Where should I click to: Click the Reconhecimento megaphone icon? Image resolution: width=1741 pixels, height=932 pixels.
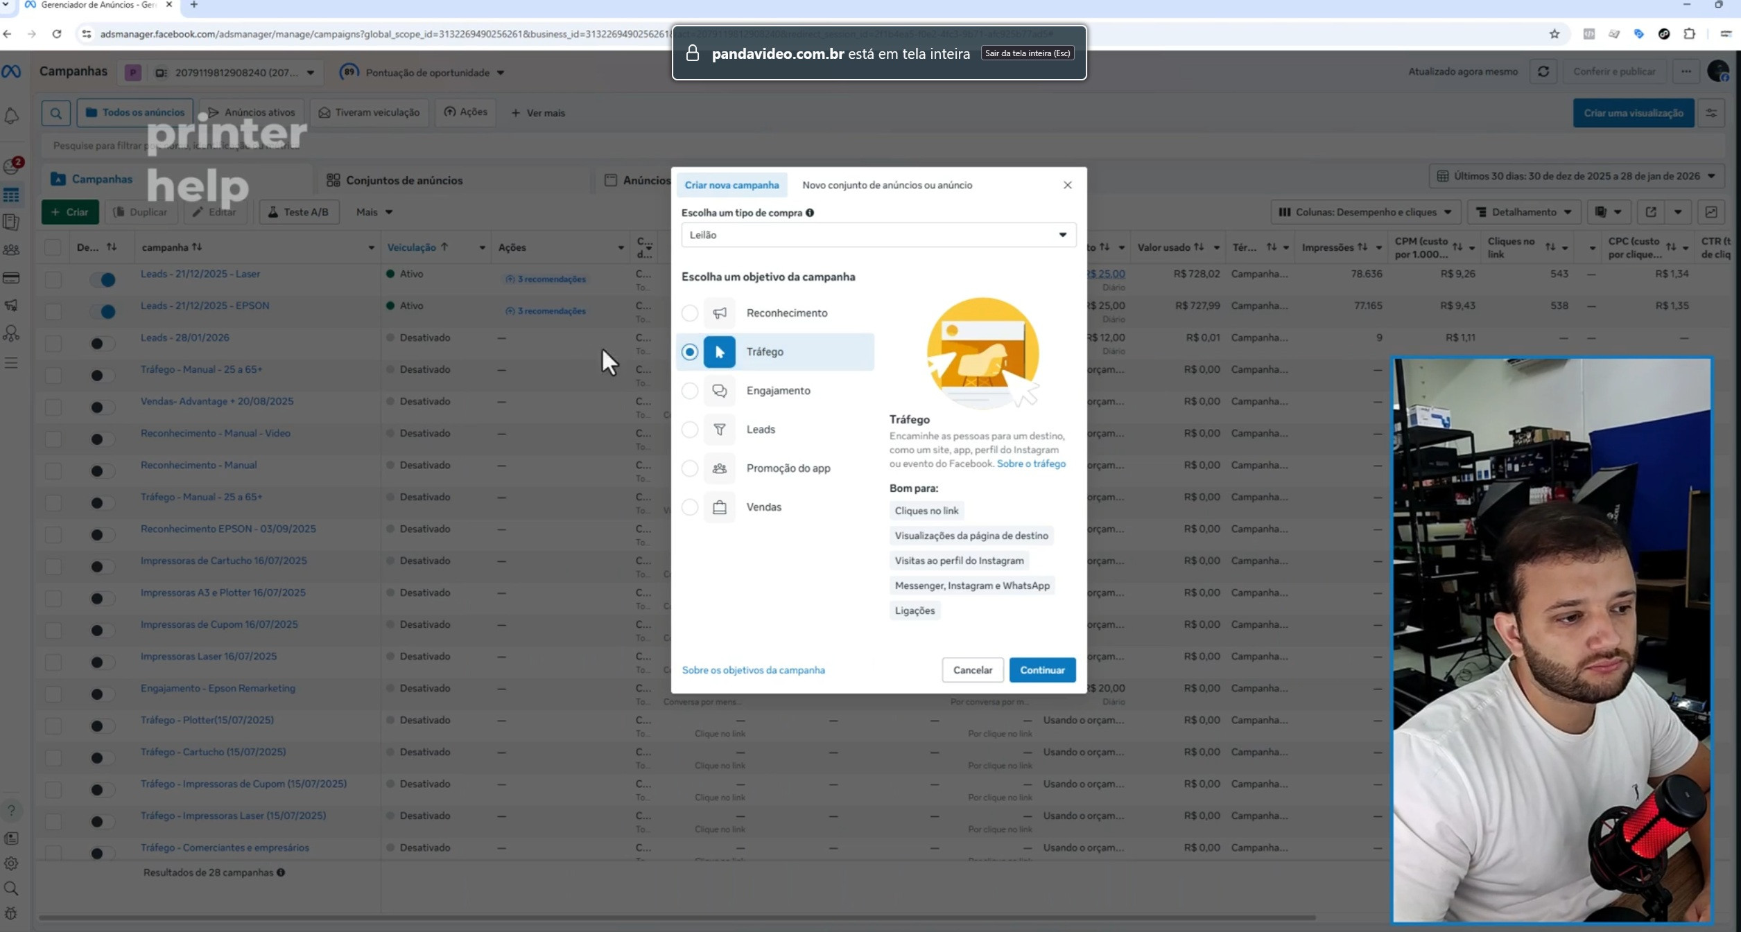point(720,313)
